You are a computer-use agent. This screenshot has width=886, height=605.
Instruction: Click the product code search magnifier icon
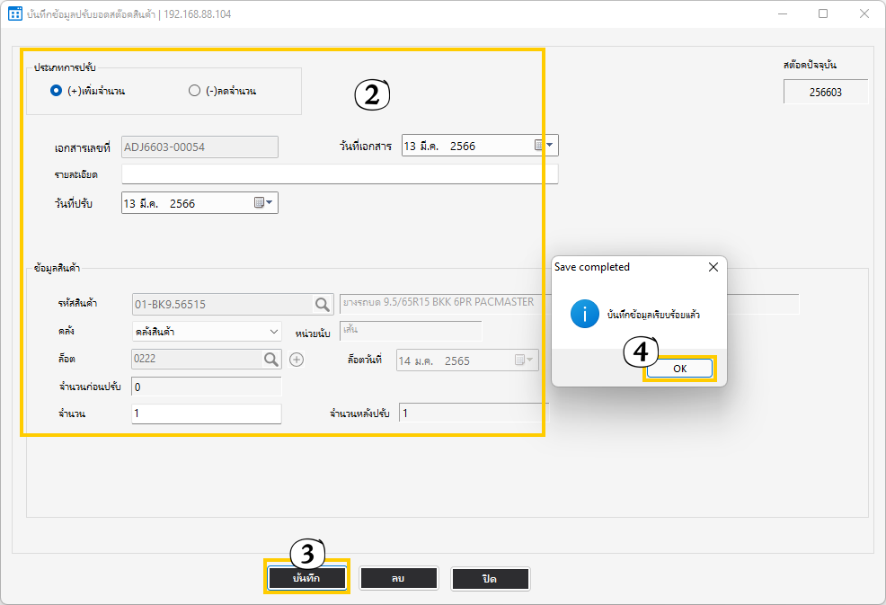(x=322, y=304)
